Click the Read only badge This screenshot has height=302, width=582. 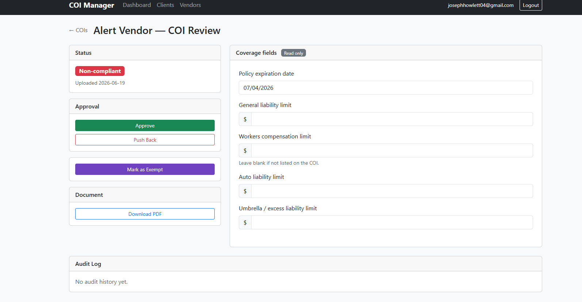coord(294,53)
